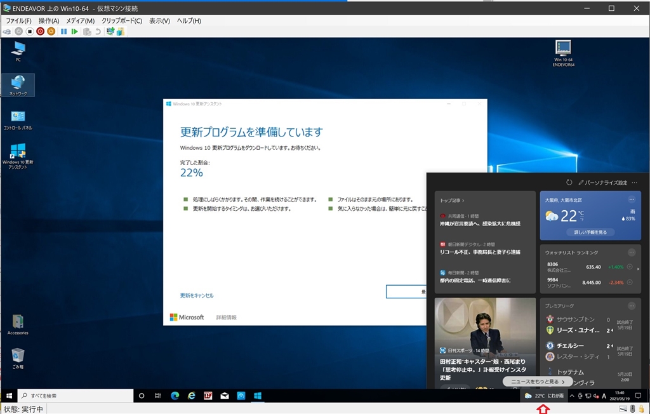
Task: Open the 操作(A) menu
Action: (x=49, y=21)
